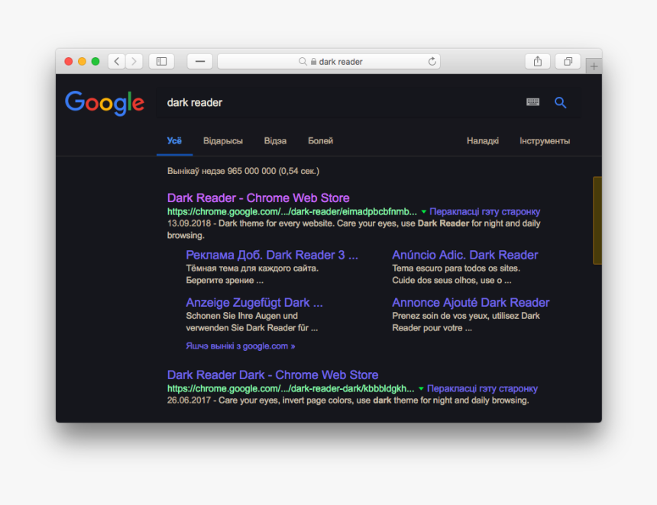Click the snippet text starting '26.06.2017 - Care your eyes'
657x505 pixels.
(348, 400)
